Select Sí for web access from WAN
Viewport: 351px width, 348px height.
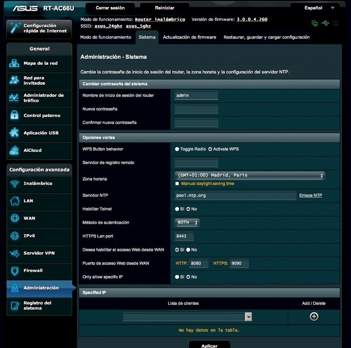coord(177,250)
